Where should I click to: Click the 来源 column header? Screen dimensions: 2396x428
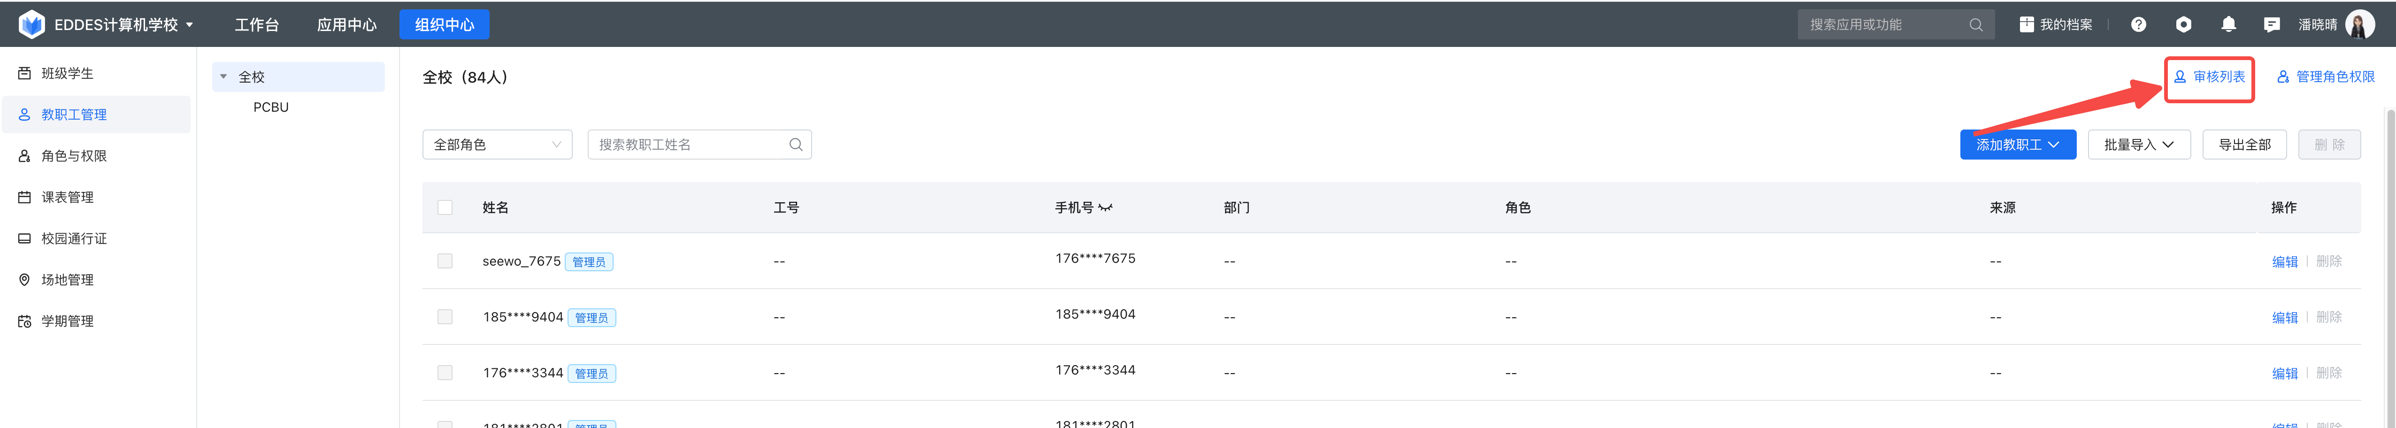(2002, 207)
